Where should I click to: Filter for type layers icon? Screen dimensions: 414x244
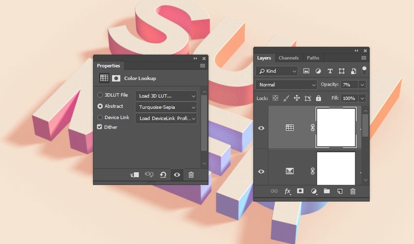point(330,71)
